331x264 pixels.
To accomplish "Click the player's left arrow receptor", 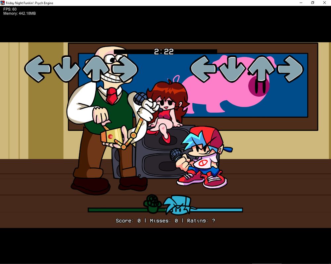I will [204, 69].
